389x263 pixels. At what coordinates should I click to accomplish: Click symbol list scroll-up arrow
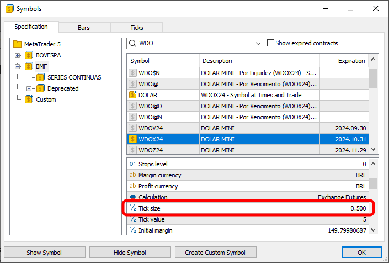click(373, 60)
